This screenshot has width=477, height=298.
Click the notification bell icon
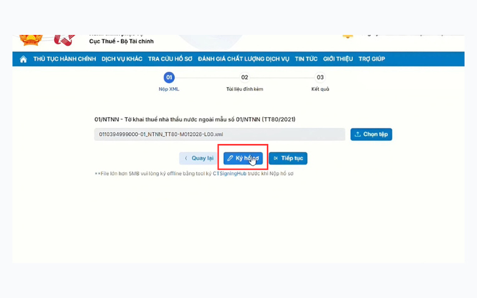348,36
